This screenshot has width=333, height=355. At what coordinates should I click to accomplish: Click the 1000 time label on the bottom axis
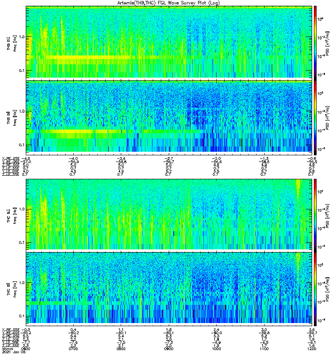pyautogui.click(x=216, y=349)
